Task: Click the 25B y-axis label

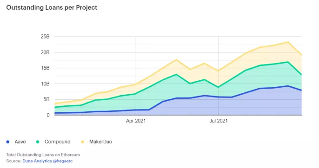Action: pos(45,37)
